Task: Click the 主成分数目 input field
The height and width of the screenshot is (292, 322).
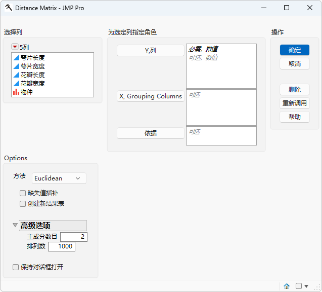Action: (x=74, y=237)
